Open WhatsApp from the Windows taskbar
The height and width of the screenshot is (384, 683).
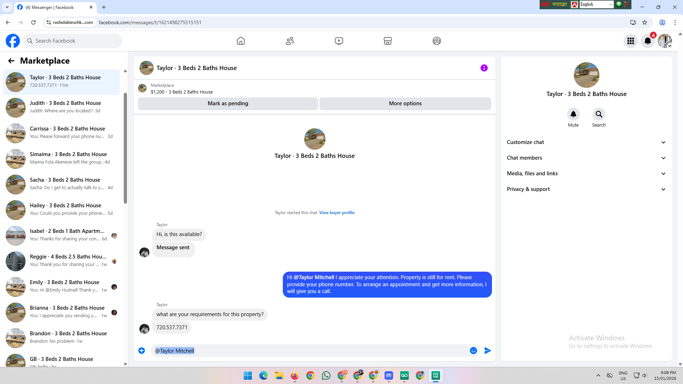tap(326, 375)
